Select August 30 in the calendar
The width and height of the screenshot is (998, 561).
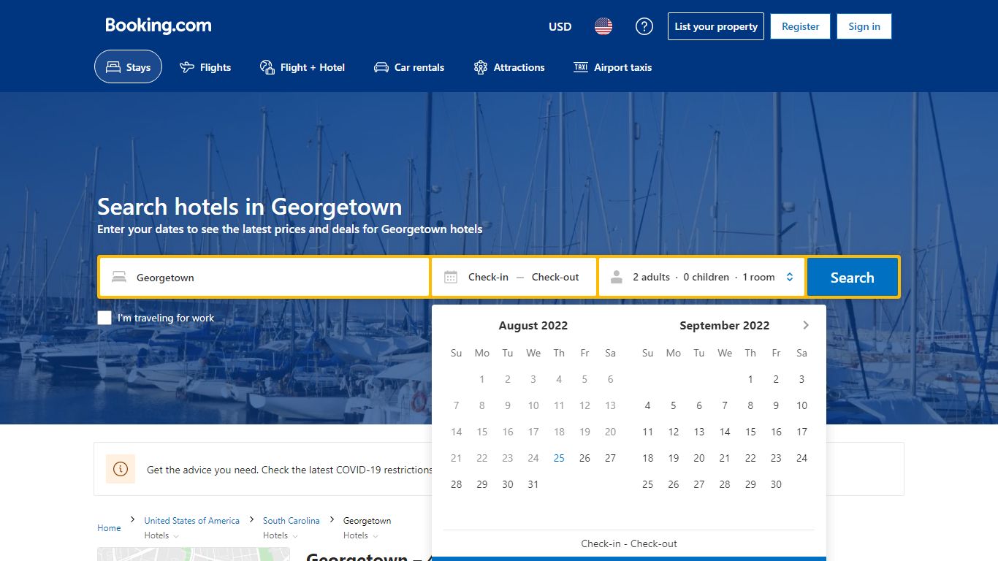coord(508,484)
